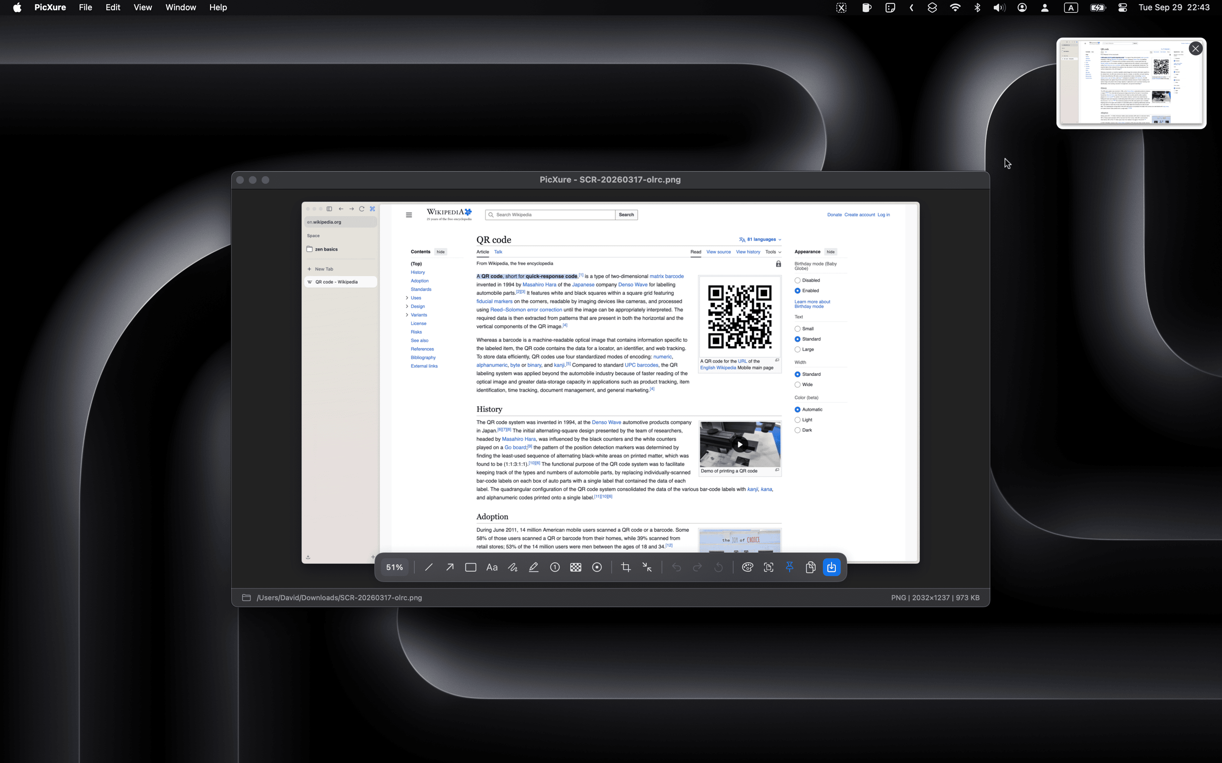
Task: Activate the crop tool
Action: click(626, 567)
